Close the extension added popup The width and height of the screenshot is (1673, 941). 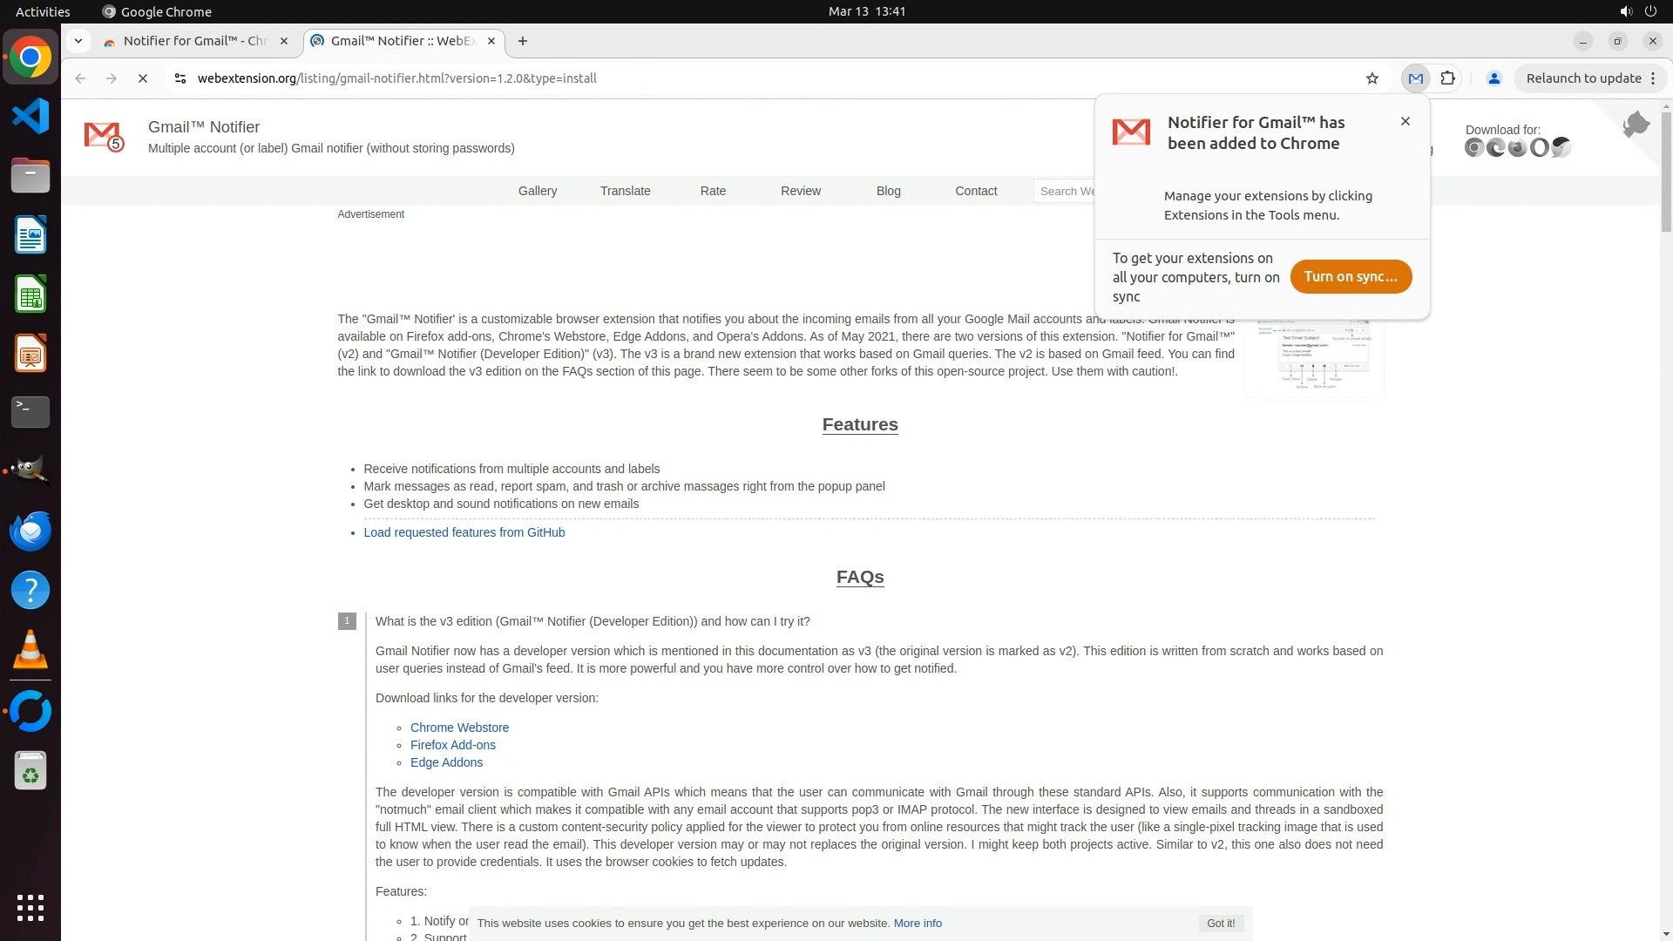[x=1405, y=121]
